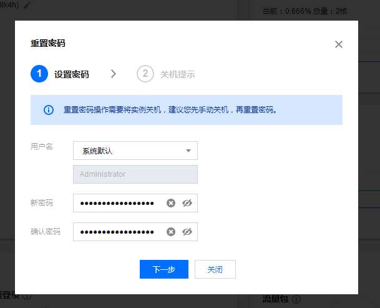
Task: Click the step 2 circle indicator
Action: pos(145,74)
